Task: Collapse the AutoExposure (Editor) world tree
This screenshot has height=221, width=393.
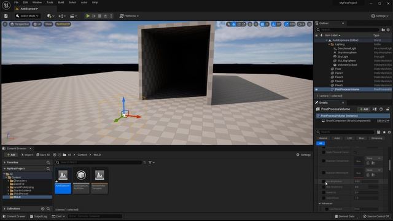Action: (x=327, y=40)
